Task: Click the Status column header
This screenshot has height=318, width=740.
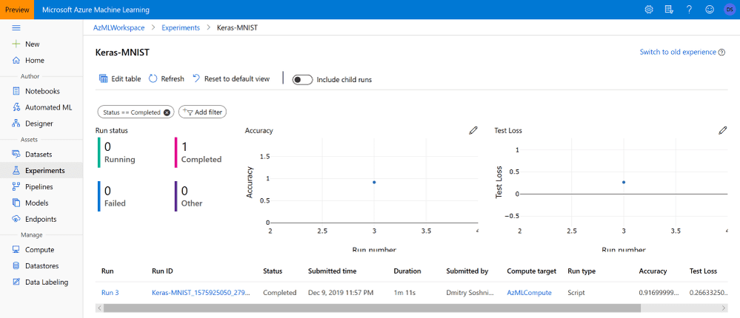Action: click(273, 271)
